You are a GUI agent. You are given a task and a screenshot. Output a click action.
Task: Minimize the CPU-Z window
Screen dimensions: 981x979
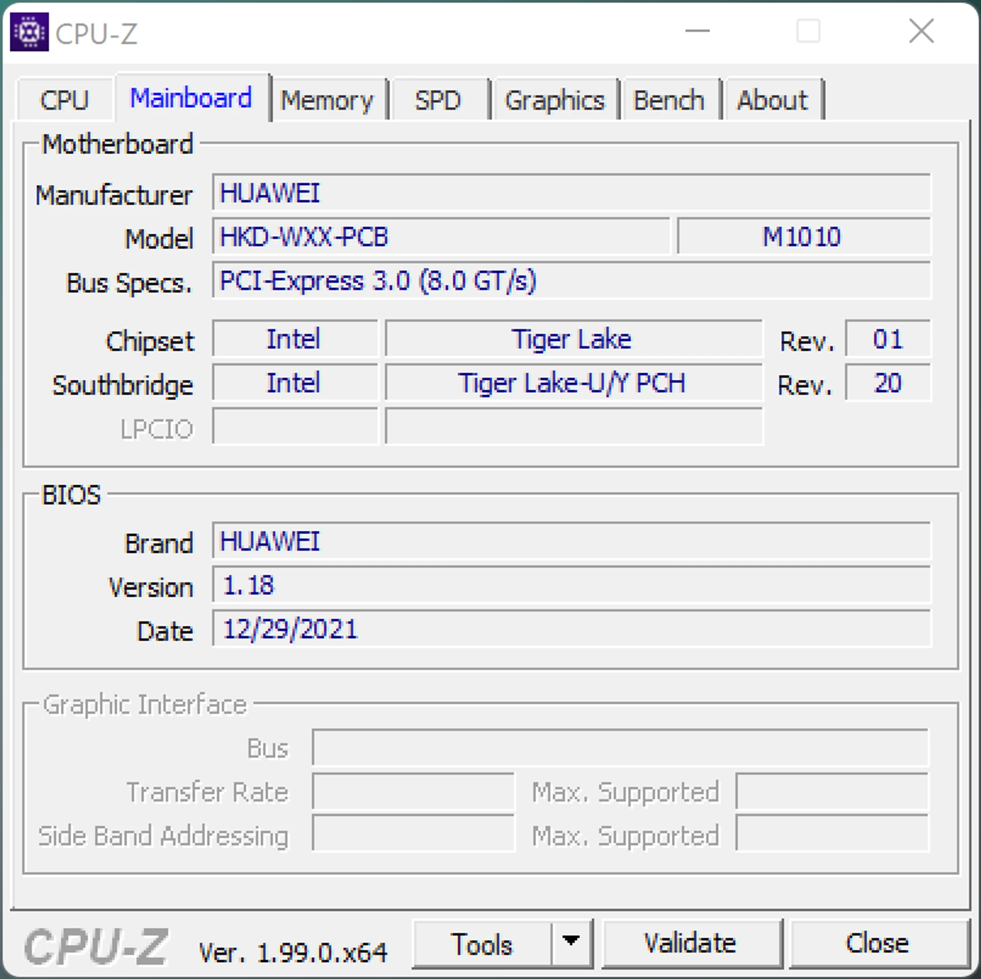point(697,31)
